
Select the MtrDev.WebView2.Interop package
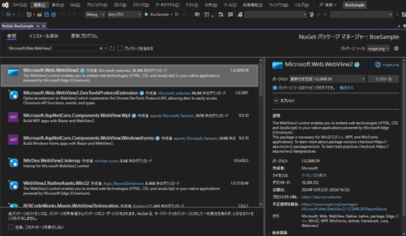(x=130, y=163)
